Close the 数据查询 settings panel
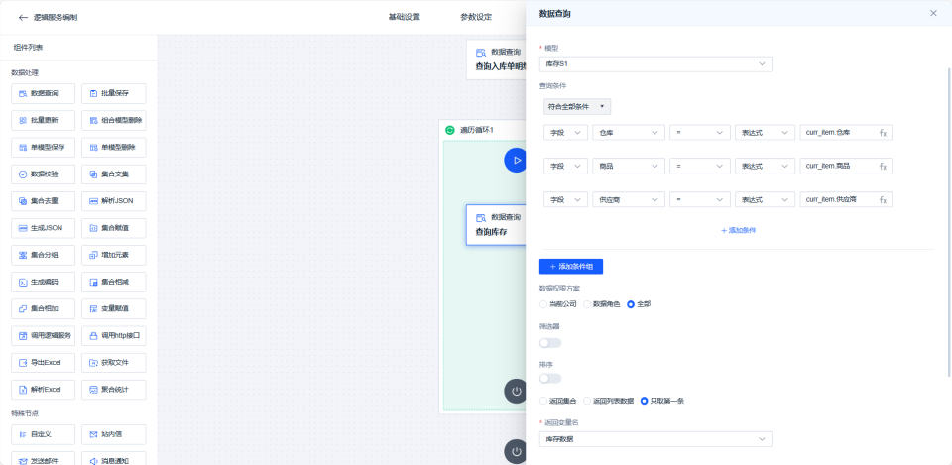This screenshot has height=465, width=952. tap(934, 13)
